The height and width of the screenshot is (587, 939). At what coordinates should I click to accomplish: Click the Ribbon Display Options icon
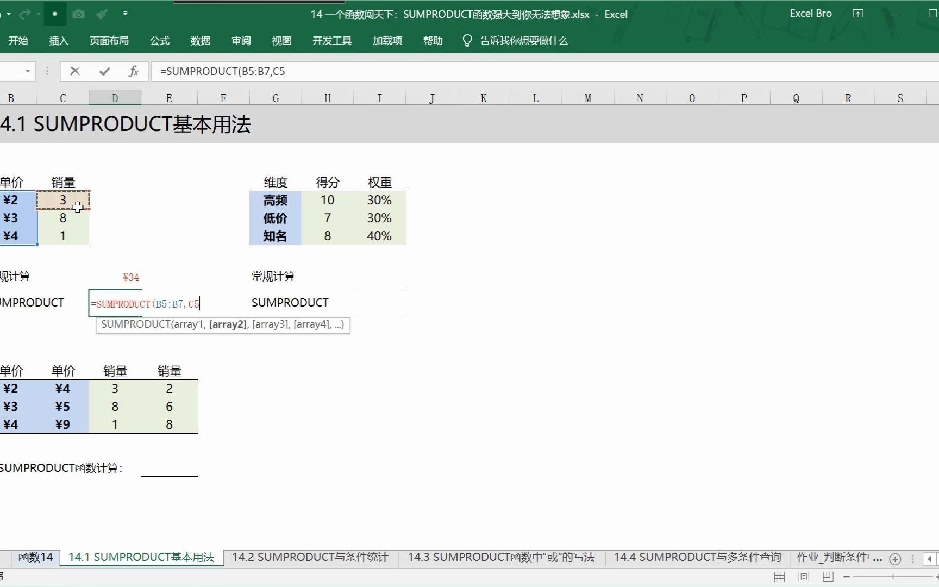pyautogui.click(x=858, y=14)
